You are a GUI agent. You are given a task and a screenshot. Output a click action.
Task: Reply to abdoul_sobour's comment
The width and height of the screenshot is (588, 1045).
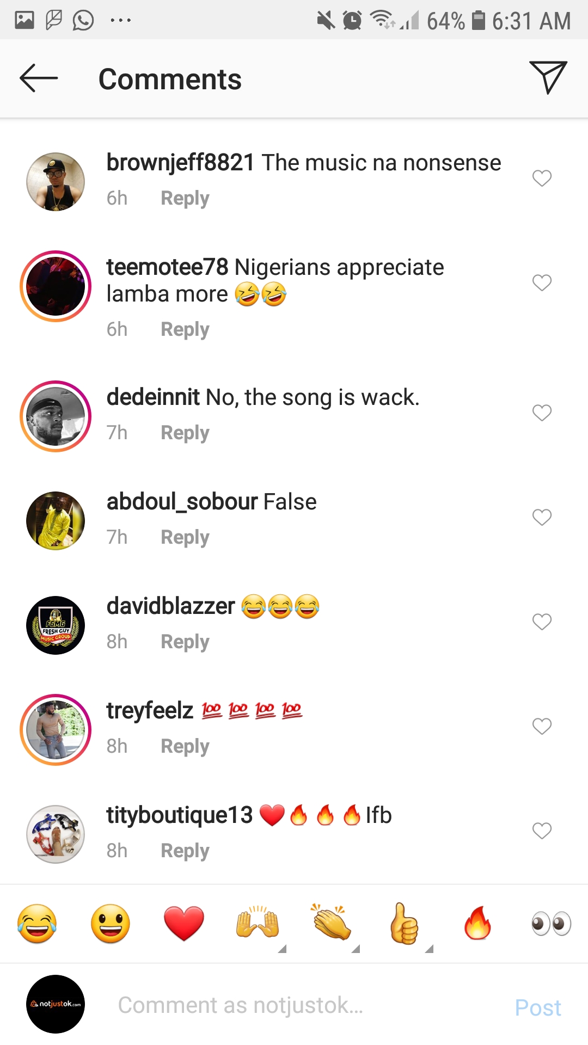(x=185, y=537)
